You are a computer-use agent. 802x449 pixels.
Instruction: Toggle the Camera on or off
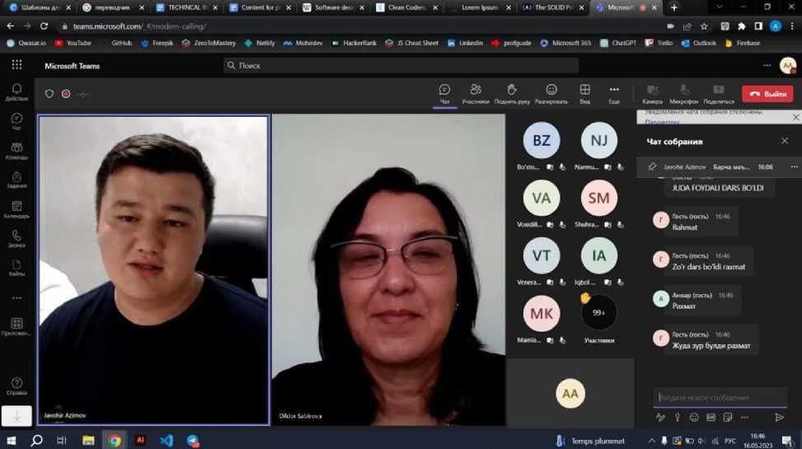[x=652, y=90]
